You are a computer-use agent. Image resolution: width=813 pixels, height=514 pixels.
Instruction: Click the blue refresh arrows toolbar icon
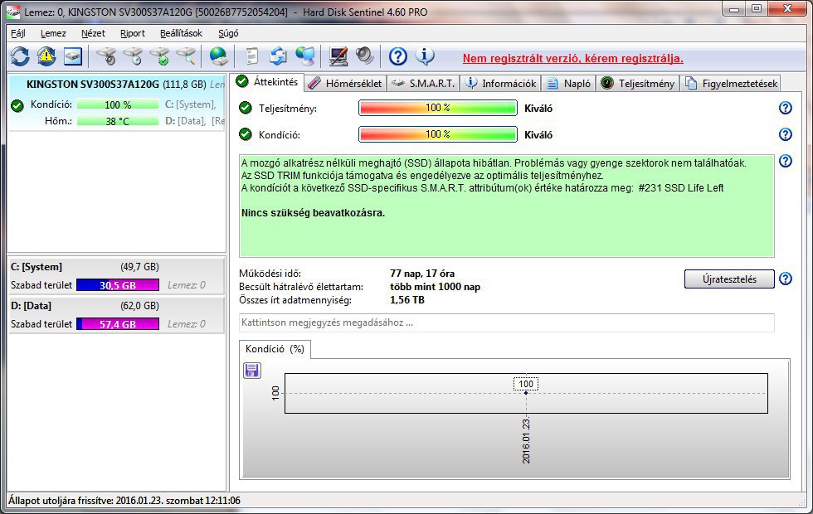tap(20, 56)
